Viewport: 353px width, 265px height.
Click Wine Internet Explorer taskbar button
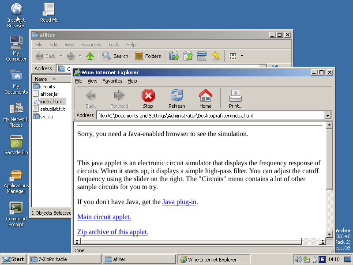pos(214,259)
